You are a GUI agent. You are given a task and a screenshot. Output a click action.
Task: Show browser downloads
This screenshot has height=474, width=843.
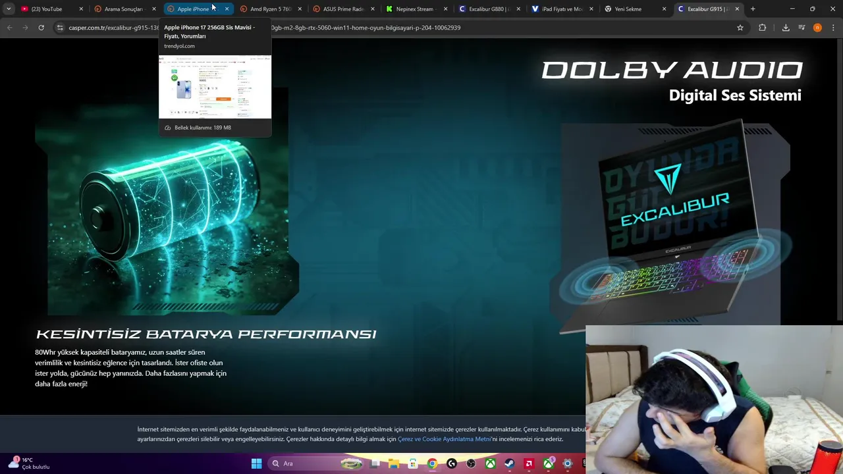[x=786, y=28]
